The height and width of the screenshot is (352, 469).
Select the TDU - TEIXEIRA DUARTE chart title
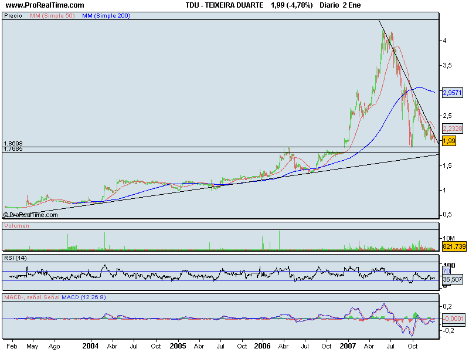coord(225,5)
